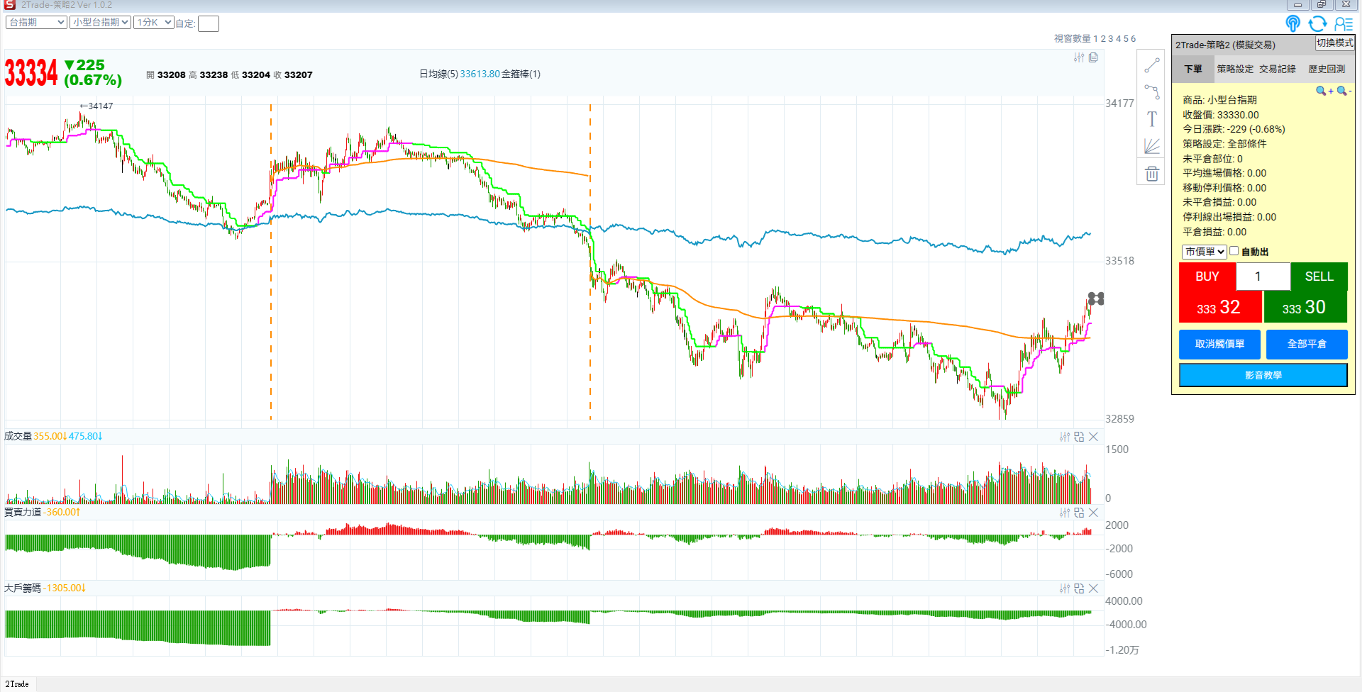Viewport: 1362px width, 692px height.
Task: Select the trend line drawing tool
Action: [x=1151, y=66]
